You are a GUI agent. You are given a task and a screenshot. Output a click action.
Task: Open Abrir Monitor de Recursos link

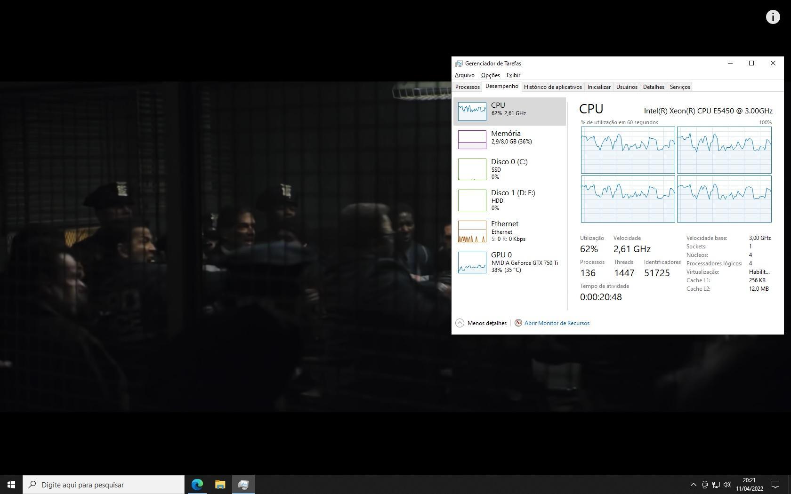557,323
